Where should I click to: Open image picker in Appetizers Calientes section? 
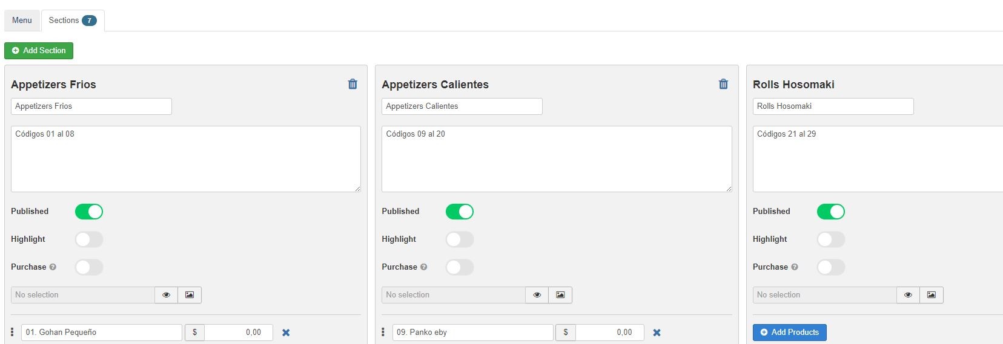click(x=560, y=295)
